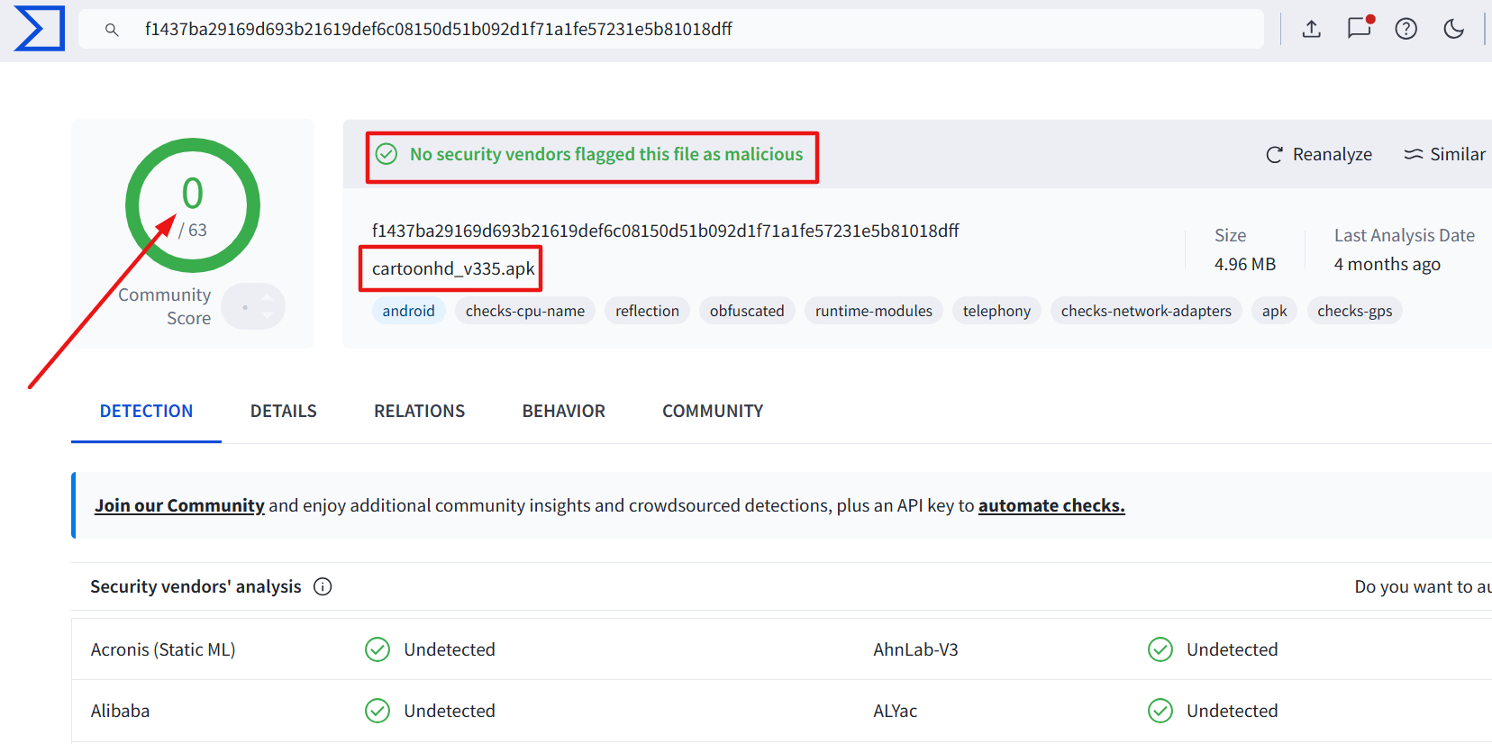Screen dimensions: 1492x744
Task: Open the help question mark icon
Action: click(x=1406, y=29)
